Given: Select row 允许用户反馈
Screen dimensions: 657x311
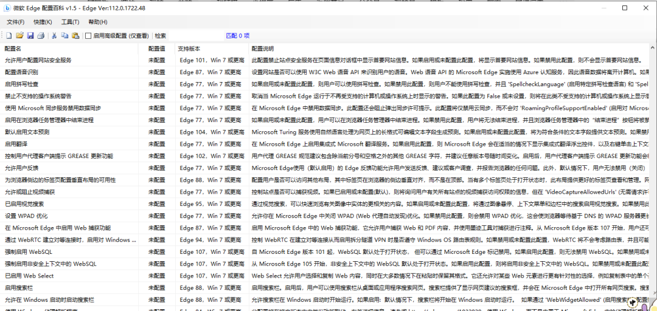Looking at the screenshot, I should point(325,168).
